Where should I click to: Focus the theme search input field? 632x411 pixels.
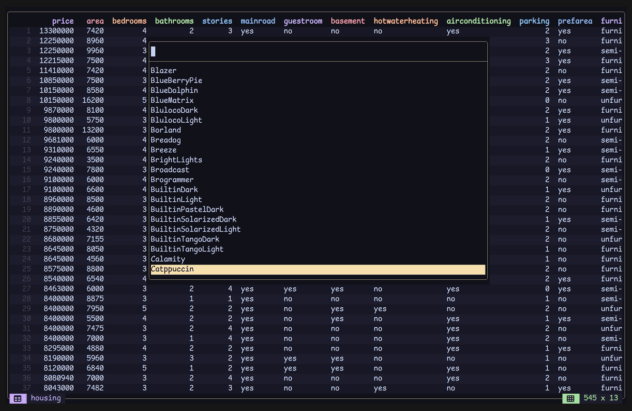tap(318, 52)
